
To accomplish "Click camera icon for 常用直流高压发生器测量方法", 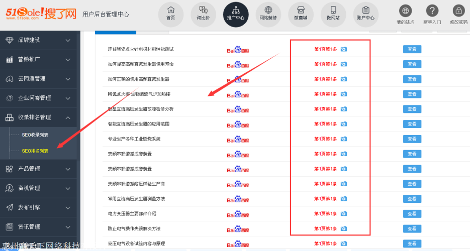I will [x=344, y=199].
